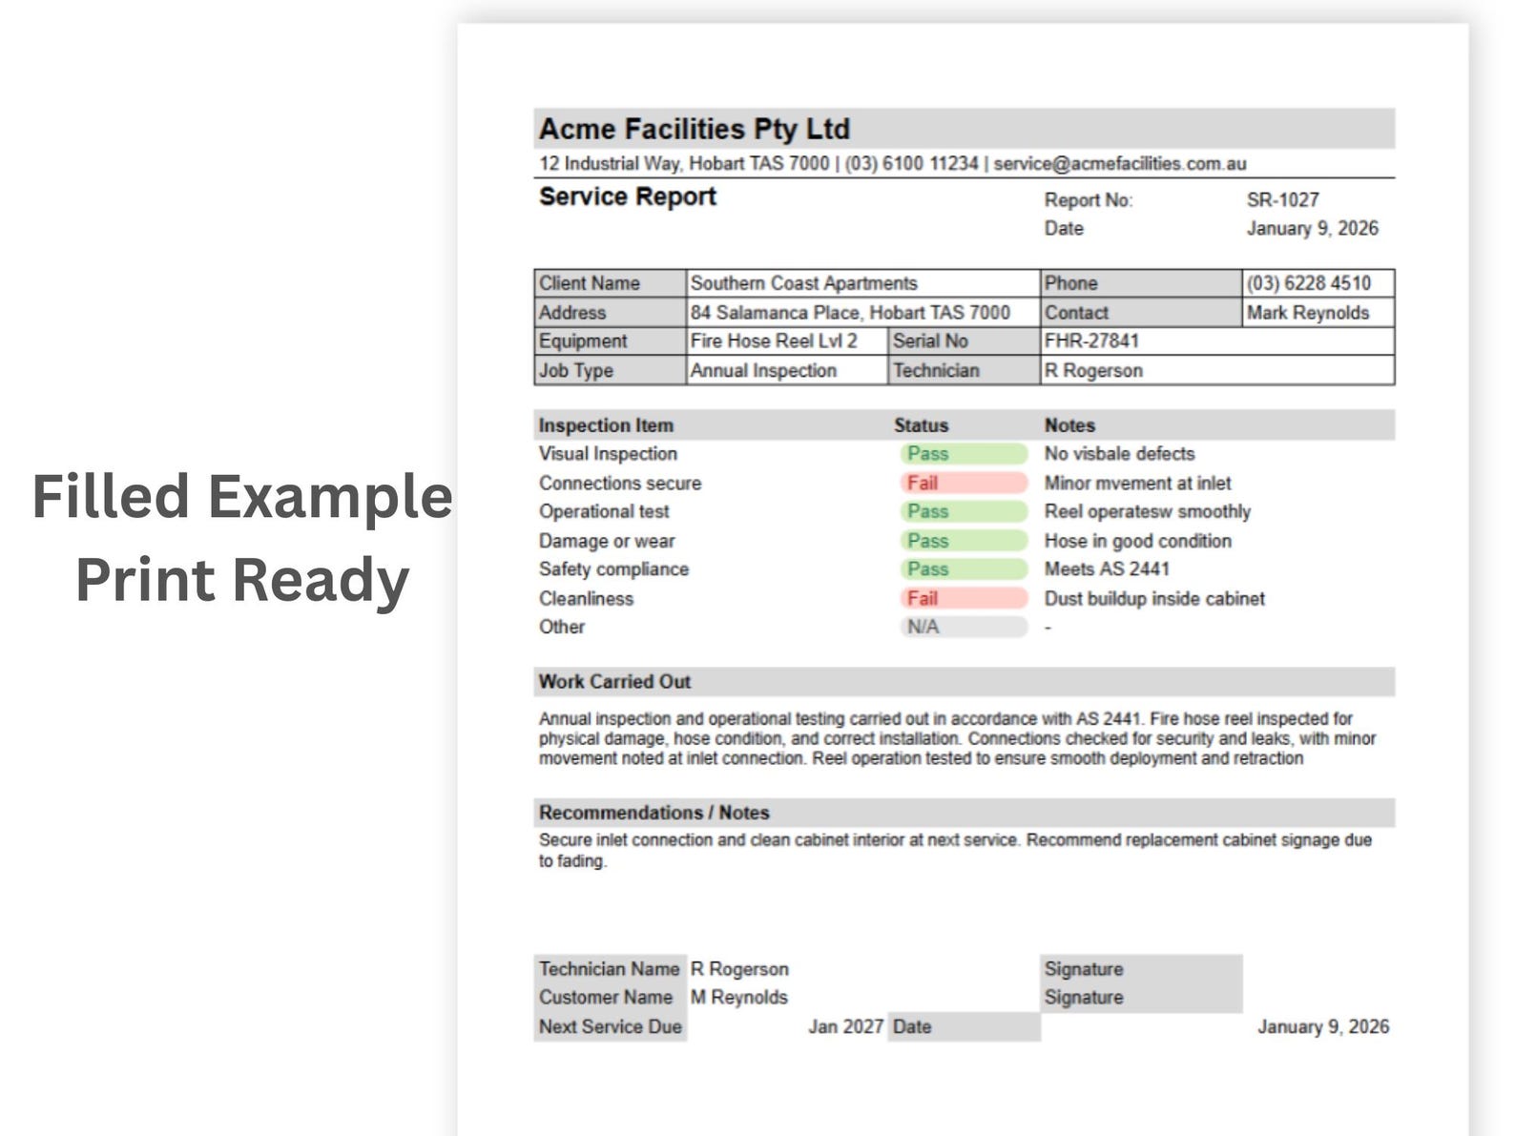Viewport: 1515px width, 1136px height.
Task: Click the Fail status for Cleanliness
Action: pyautogui.click(x=964, y=599)
